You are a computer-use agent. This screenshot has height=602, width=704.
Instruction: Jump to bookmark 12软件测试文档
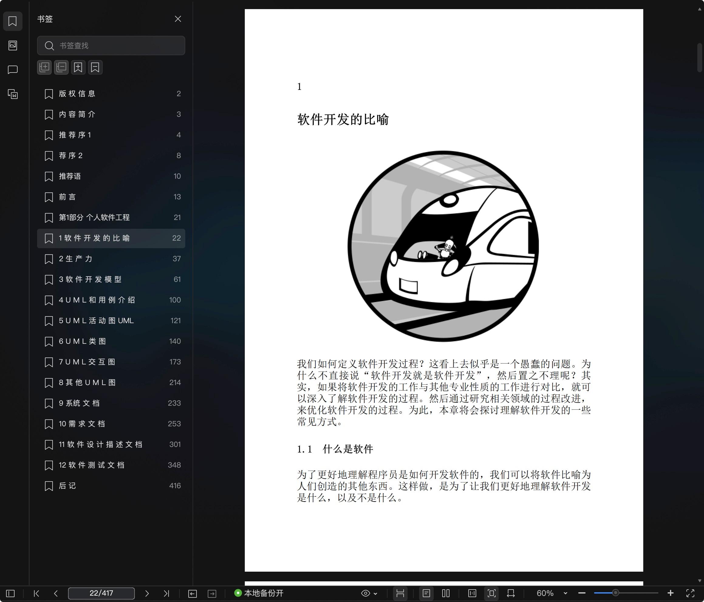coord(111,465)
